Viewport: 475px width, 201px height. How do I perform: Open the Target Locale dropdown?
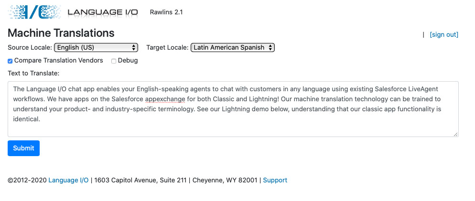233,48
